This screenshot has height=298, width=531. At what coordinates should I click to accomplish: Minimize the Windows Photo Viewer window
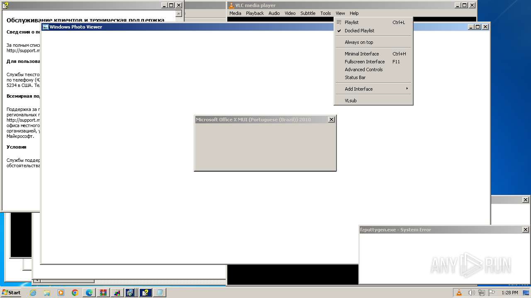coord(471,27)
